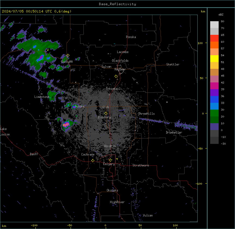This screenshot has height=229, width=235.
Task: Choose the pink 42-45 dBZ legend swatch
Action: (x=214, y=79)
